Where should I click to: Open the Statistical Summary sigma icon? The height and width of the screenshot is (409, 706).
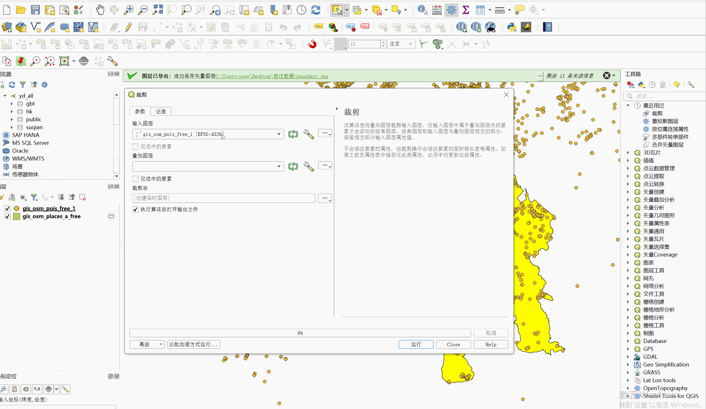(x=466, y=10)
